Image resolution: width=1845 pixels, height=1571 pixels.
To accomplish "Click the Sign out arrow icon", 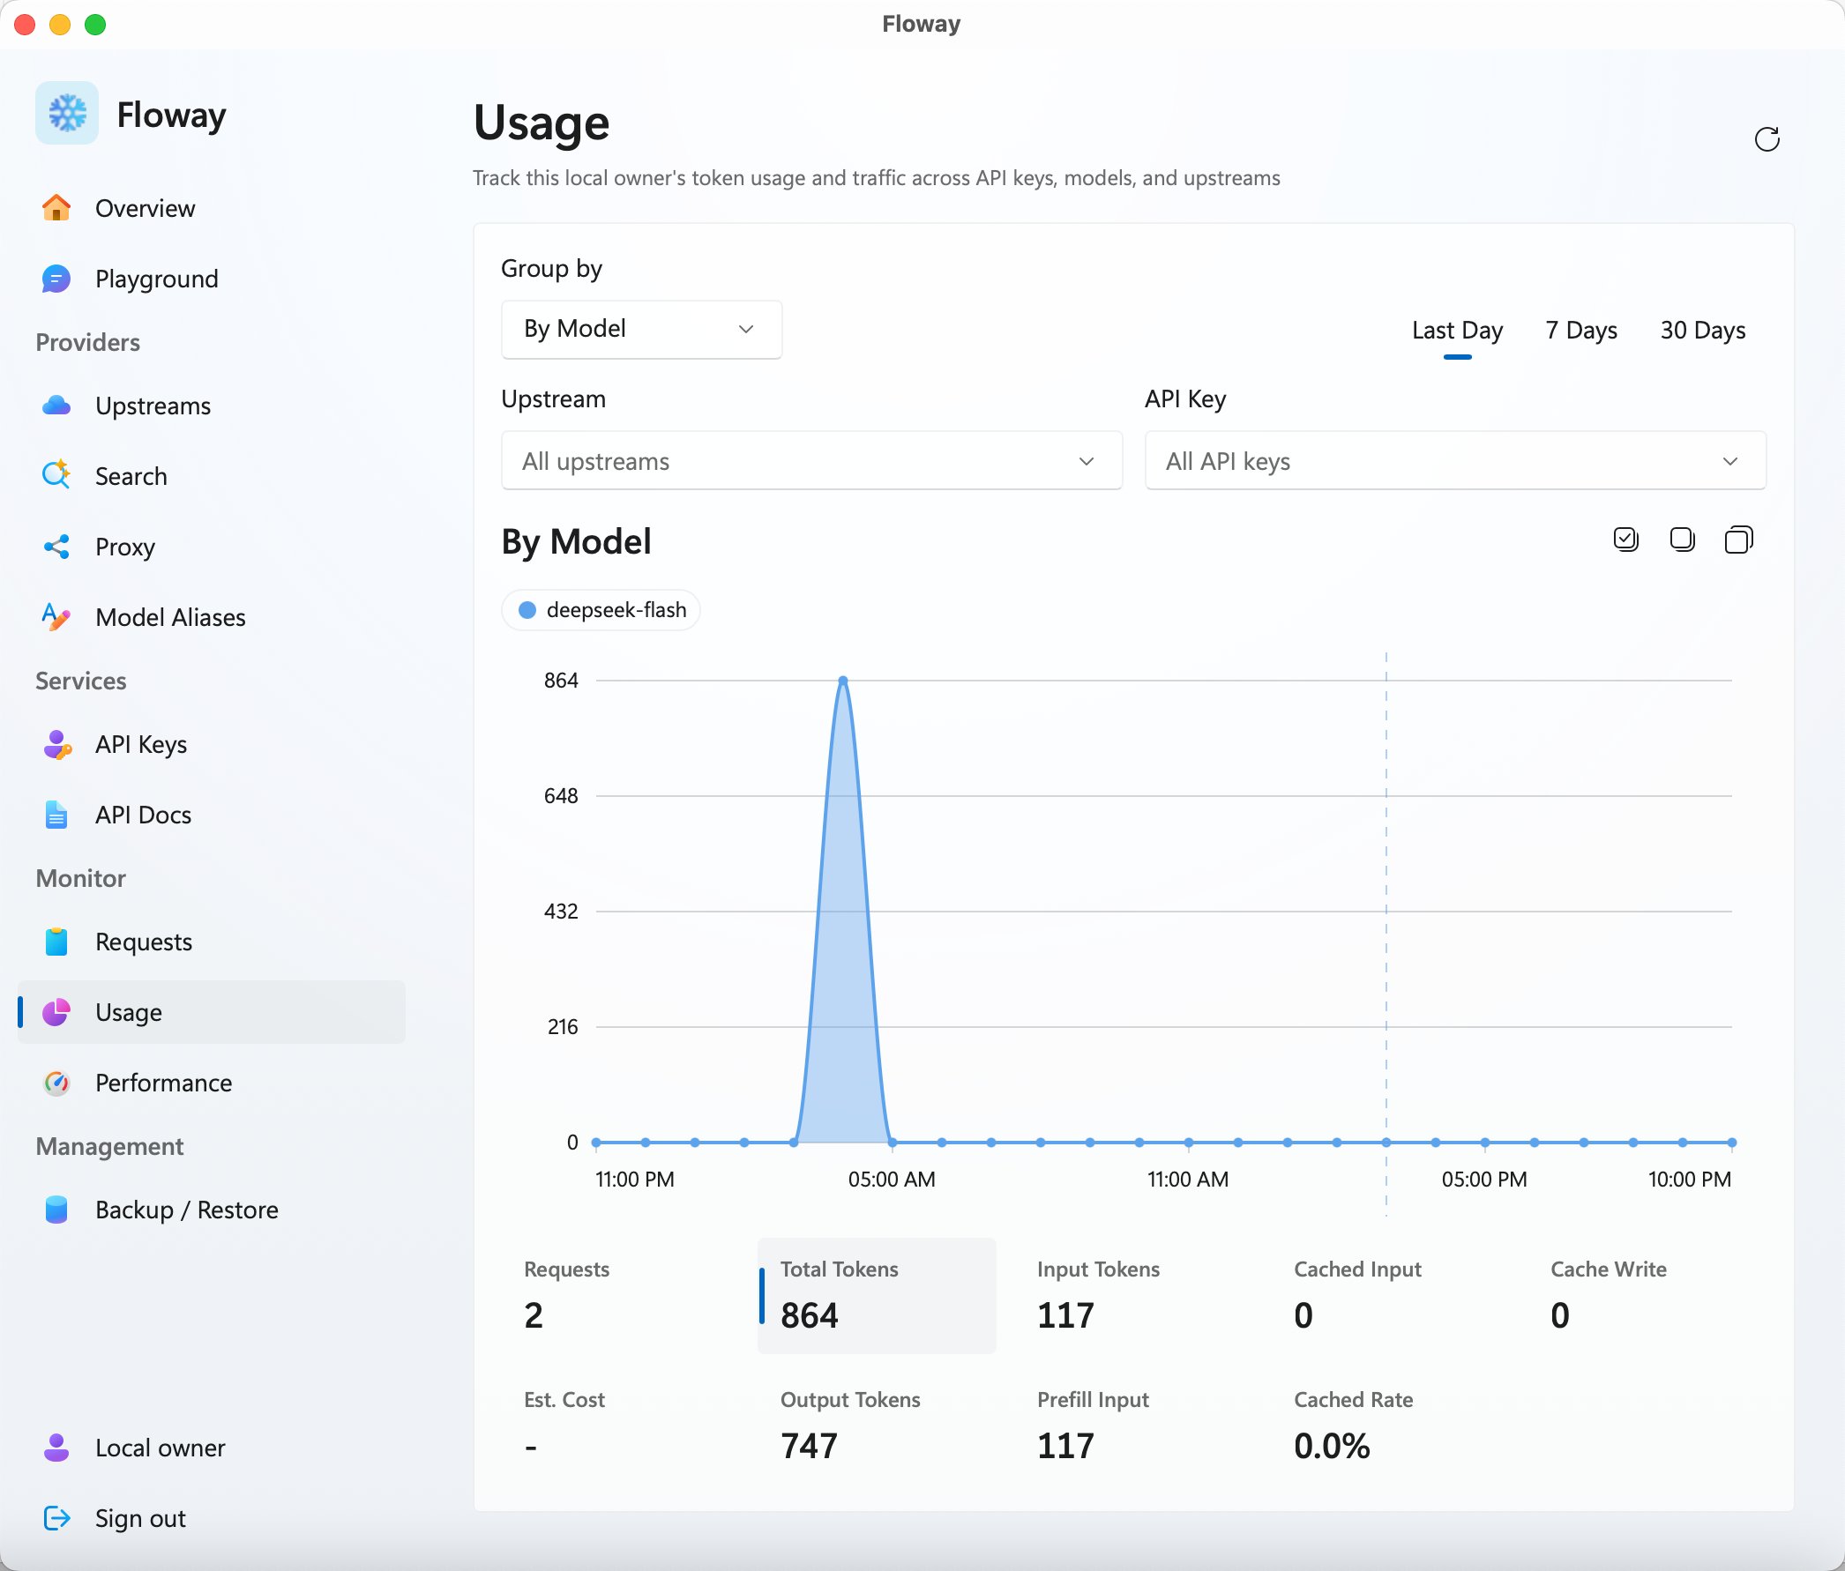I will (56, 1517).
